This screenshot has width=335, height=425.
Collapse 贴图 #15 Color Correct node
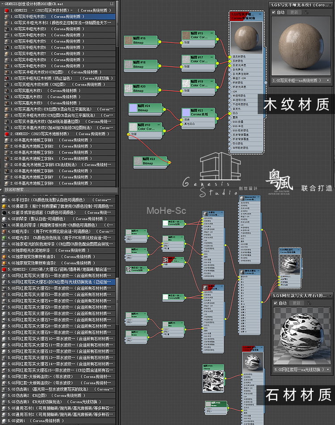(212, 34)
